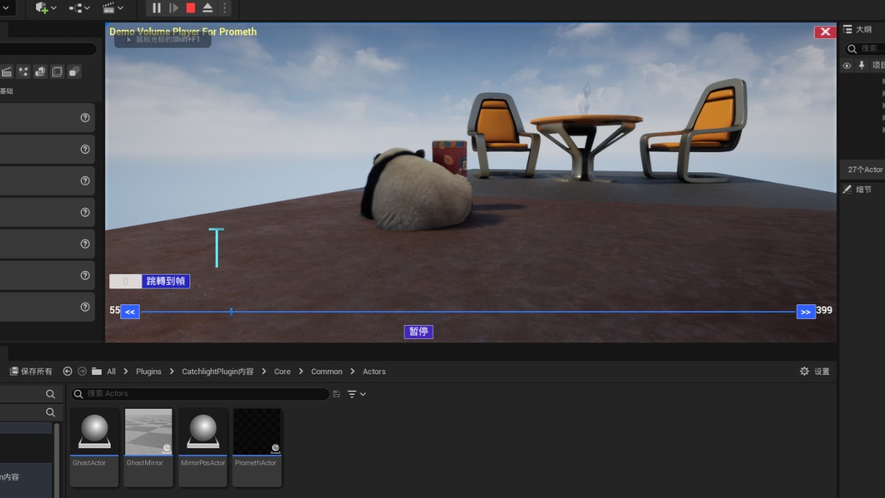The image size is (885, 498).
Task: Eject from the player controller
Action: [207, 8]
